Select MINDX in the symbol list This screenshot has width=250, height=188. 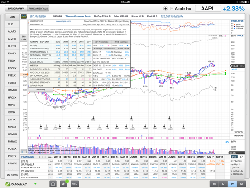(12, 127)
